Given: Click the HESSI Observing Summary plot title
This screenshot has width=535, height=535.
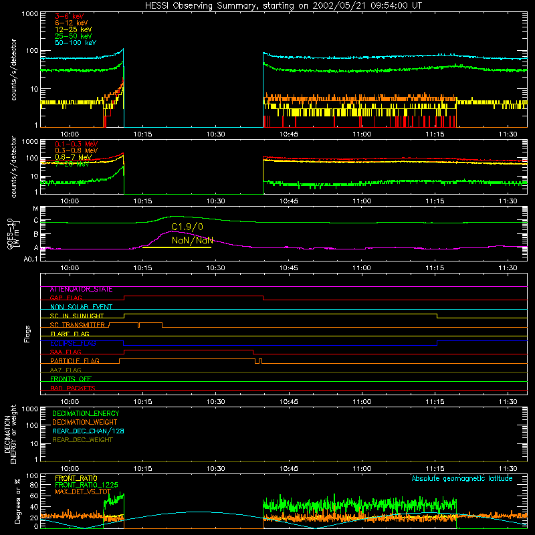Looking at the screenshot, I should [x=284, y=6].
